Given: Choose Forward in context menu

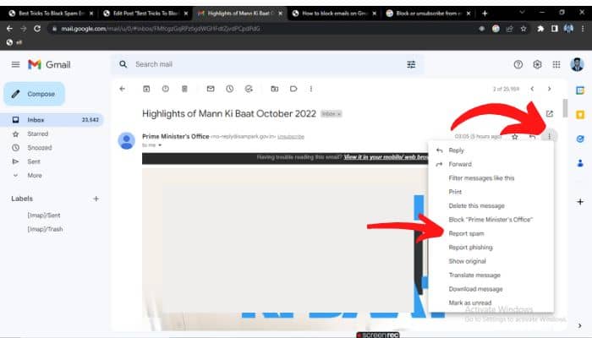Looking at the screenshot, I should pyautogui.click(x=491, y=164).
